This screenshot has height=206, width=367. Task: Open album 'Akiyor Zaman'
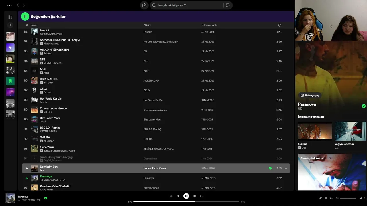(x=151, y=188)
